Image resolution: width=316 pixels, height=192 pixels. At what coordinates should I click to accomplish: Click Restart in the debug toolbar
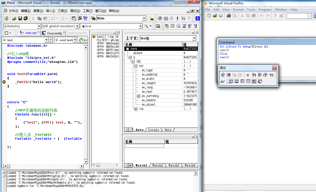[223, 75]
